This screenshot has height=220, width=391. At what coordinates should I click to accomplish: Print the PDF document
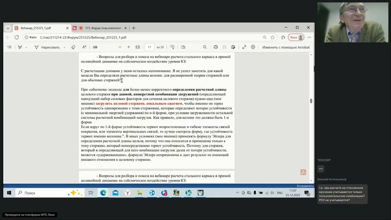point(216,47)
